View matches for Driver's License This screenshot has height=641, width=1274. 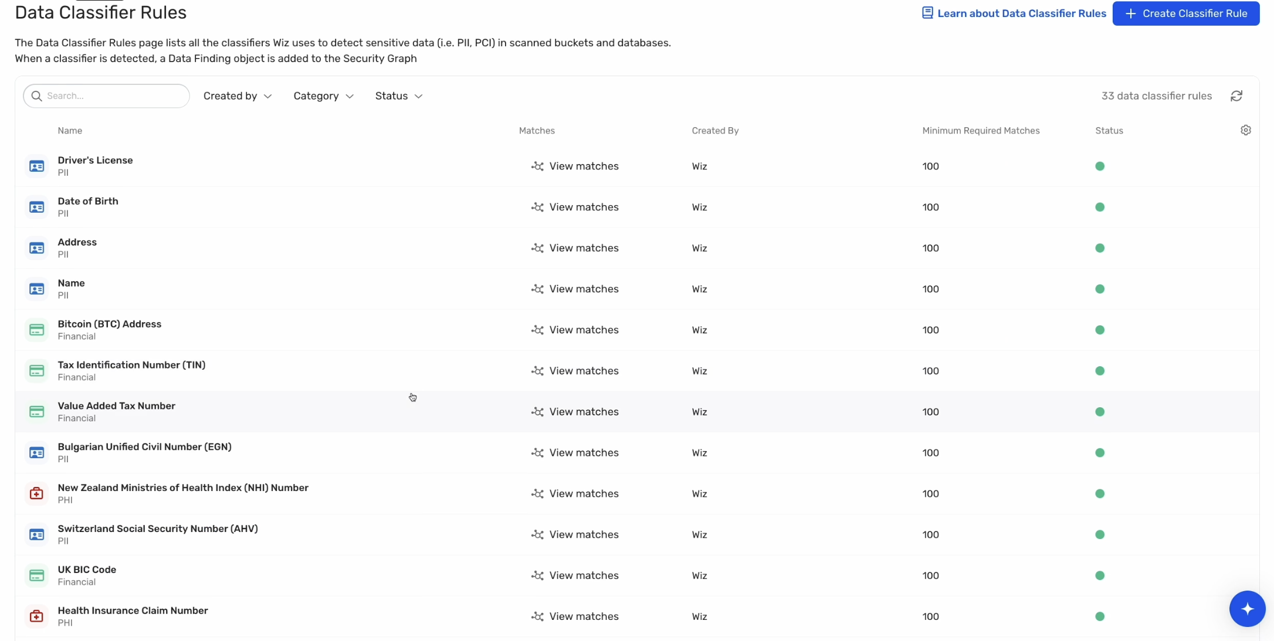click(575, 166)
